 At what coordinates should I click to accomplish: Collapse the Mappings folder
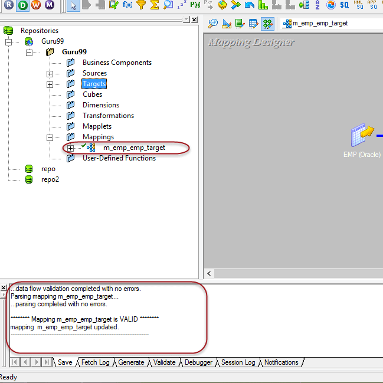point(50,138)
